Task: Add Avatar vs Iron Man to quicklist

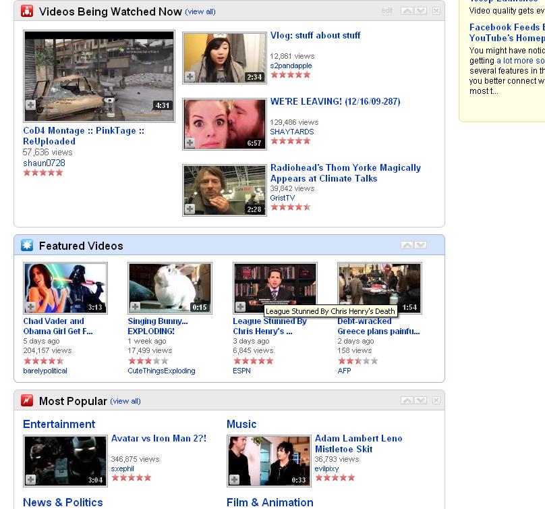Action: coord(31,480)
